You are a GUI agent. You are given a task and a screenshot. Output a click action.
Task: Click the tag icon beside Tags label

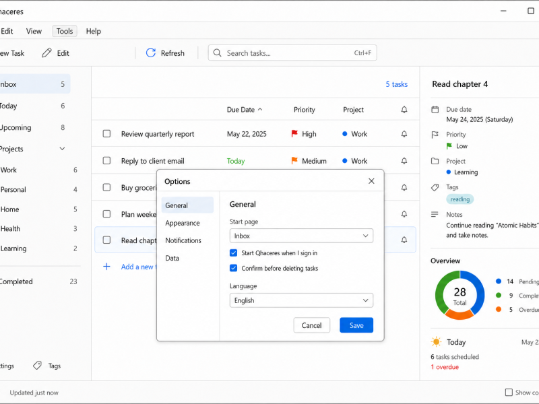[x=435, y=187]
